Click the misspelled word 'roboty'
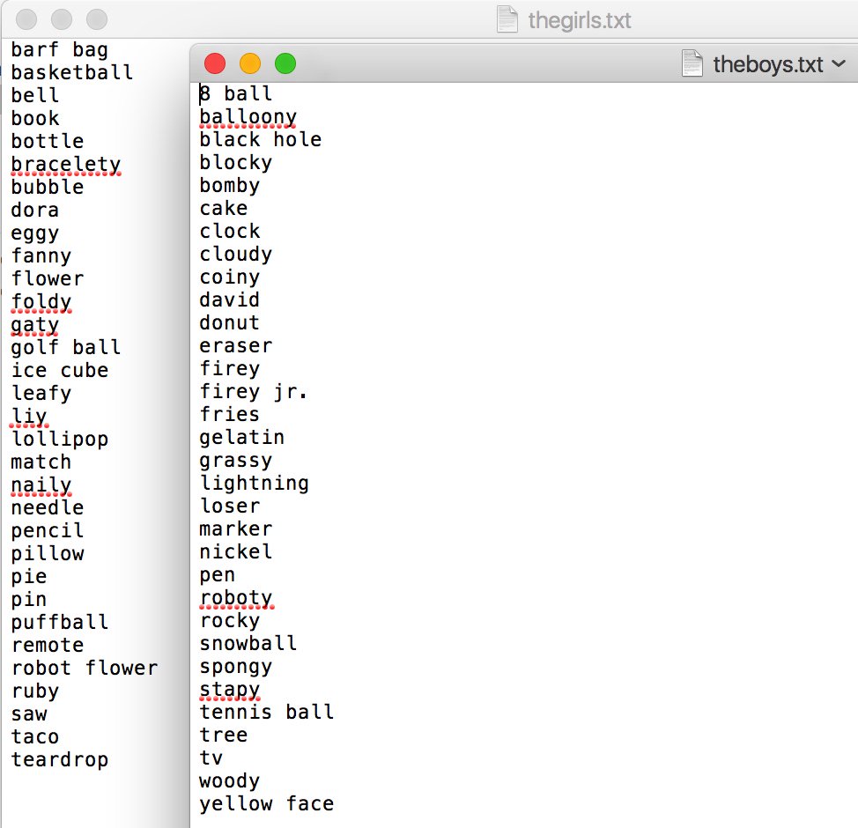The width and height of the screenshot is (858, 828). 236,598
